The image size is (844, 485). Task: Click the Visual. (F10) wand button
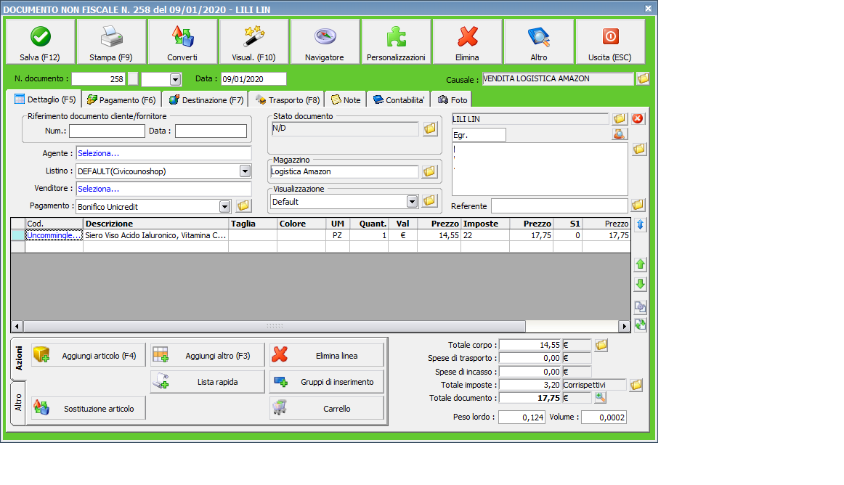coord(254,42)
